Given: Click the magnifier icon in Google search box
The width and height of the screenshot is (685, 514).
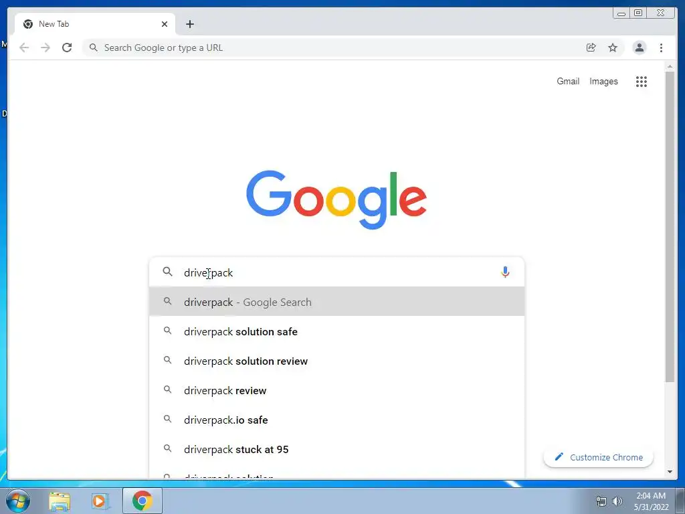Looking at the screenshot, I should point(167,272).
